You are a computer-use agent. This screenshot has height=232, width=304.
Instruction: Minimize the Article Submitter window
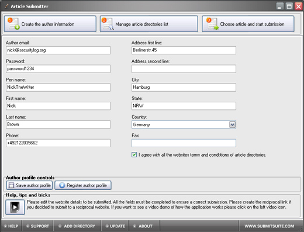tap(280, 6)
